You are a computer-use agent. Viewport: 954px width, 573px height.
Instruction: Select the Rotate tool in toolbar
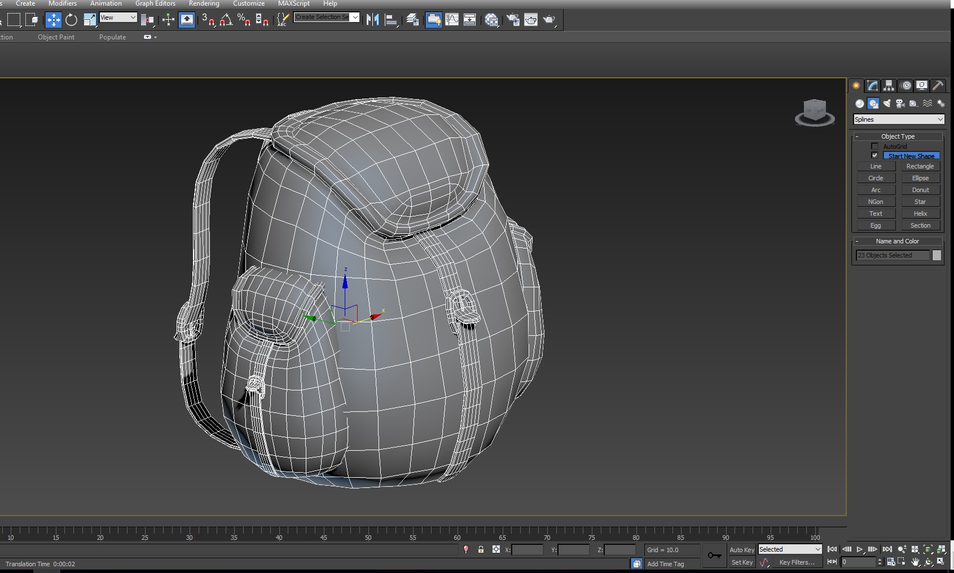pyautogui.click(x=71, y=20)
